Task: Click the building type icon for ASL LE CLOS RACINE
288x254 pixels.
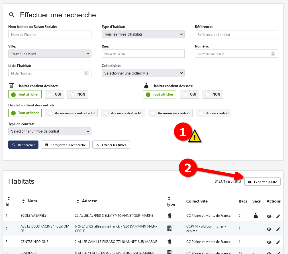Action: [169, 228]
